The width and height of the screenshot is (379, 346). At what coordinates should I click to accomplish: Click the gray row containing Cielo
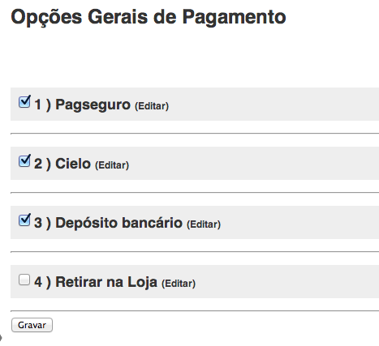(x=195, y=163)
